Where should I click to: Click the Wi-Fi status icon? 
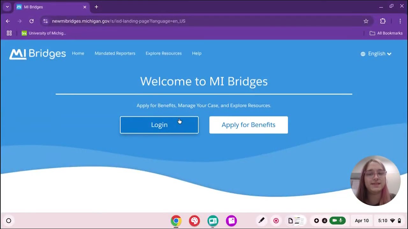[x=393, y=220]
